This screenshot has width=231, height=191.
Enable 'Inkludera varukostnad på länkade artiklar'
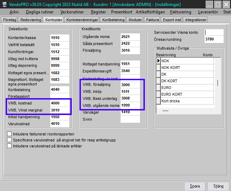point(9,146)
